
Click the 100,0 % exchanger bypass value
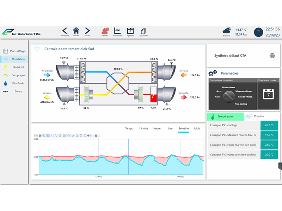tap(118, 69)
